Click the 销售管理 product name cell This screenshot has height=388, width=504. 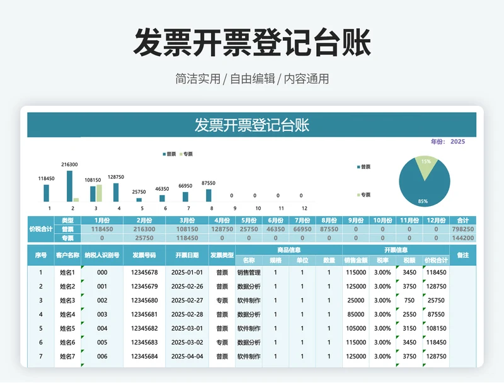[x=249, y=273]
